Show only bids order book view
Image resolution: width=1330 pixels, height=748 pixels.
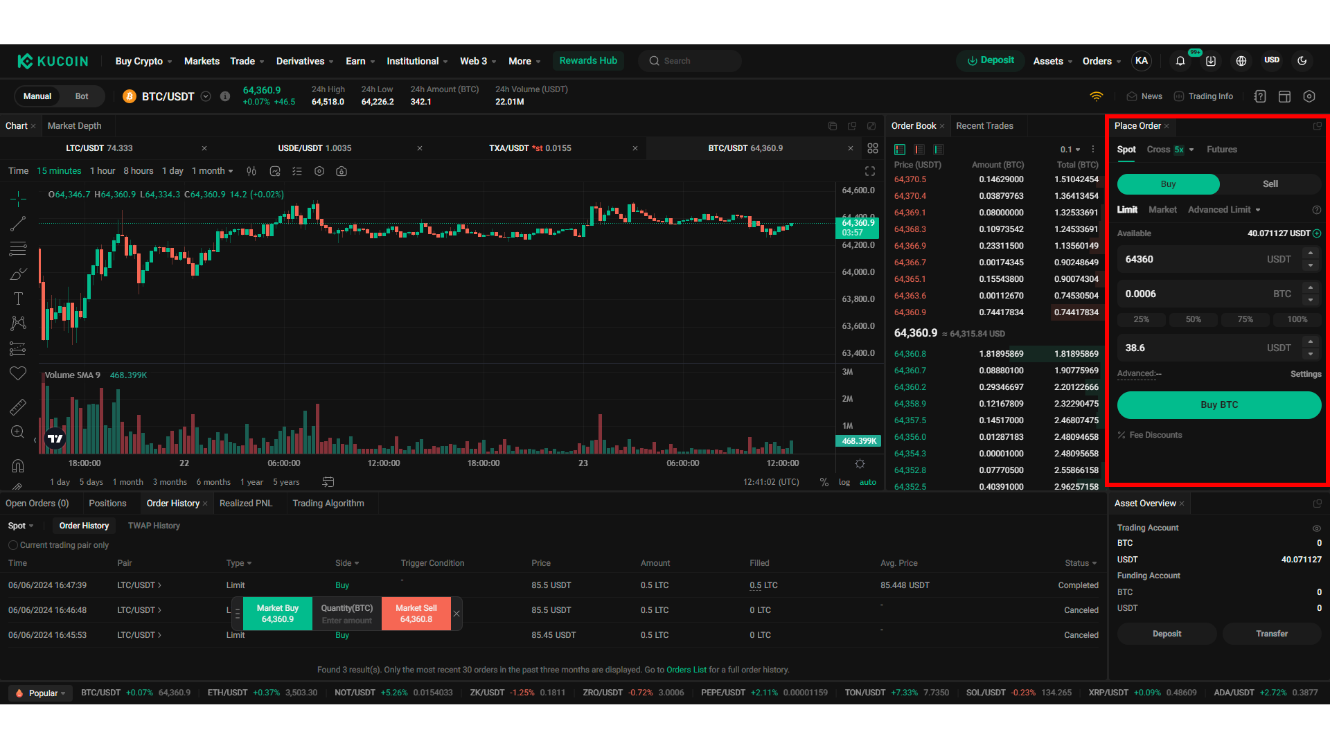tap(939, 150)
